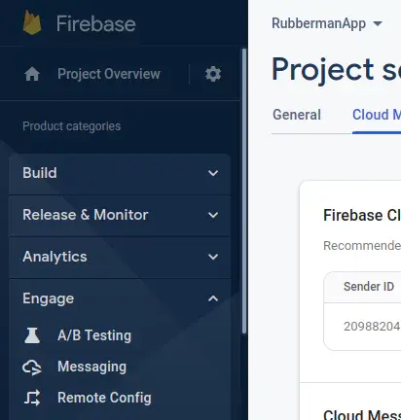Click the Messaging cloud icon
Image resolution: width=401 pixels, height=420 pixels.
[32, 367]
